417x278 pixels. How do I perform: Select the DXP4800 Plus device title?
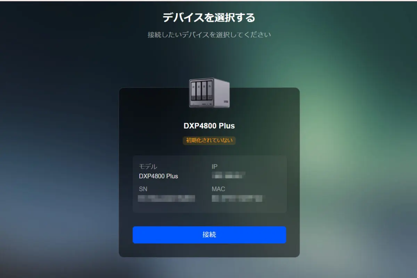point(209,126)
